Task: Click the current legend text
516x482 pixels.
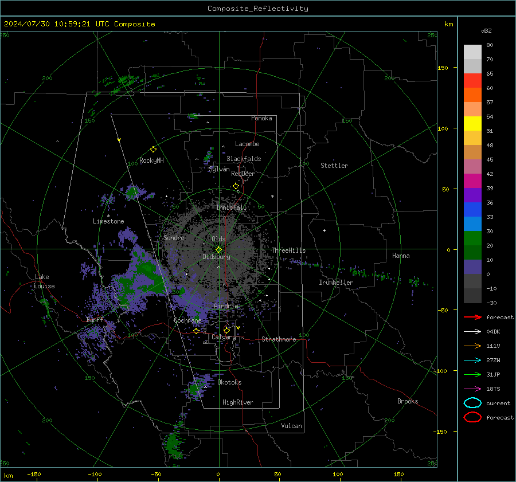Action: 498,403
